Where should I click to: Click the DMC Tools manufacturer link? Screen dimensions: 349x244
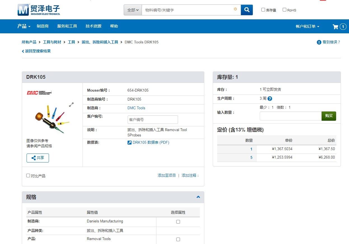point(136,108)
